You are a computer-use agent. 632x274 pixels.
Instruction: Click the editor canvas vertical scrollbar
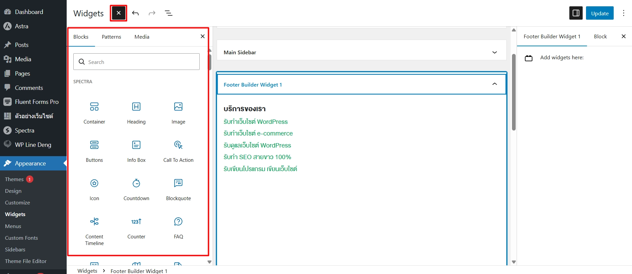[x=514, y=92]
